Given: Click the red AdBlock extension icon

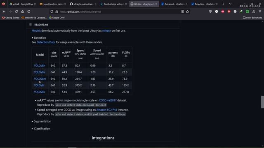Looking at the screenshot, I should pos(223,12).
